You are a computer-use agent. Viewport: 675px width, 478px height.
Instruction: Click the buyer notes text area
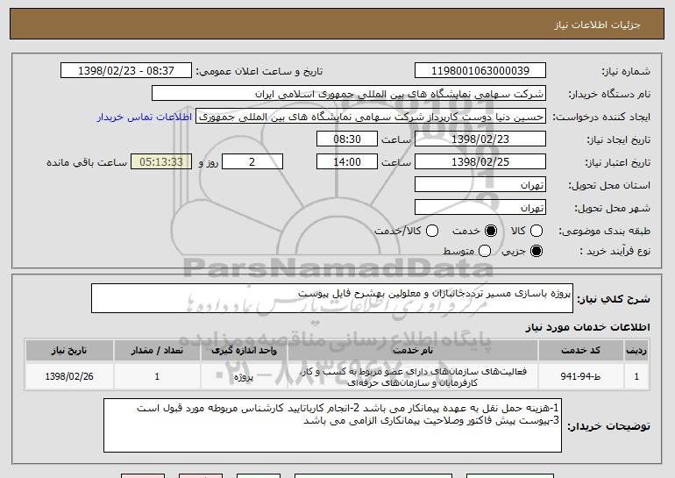332,425
